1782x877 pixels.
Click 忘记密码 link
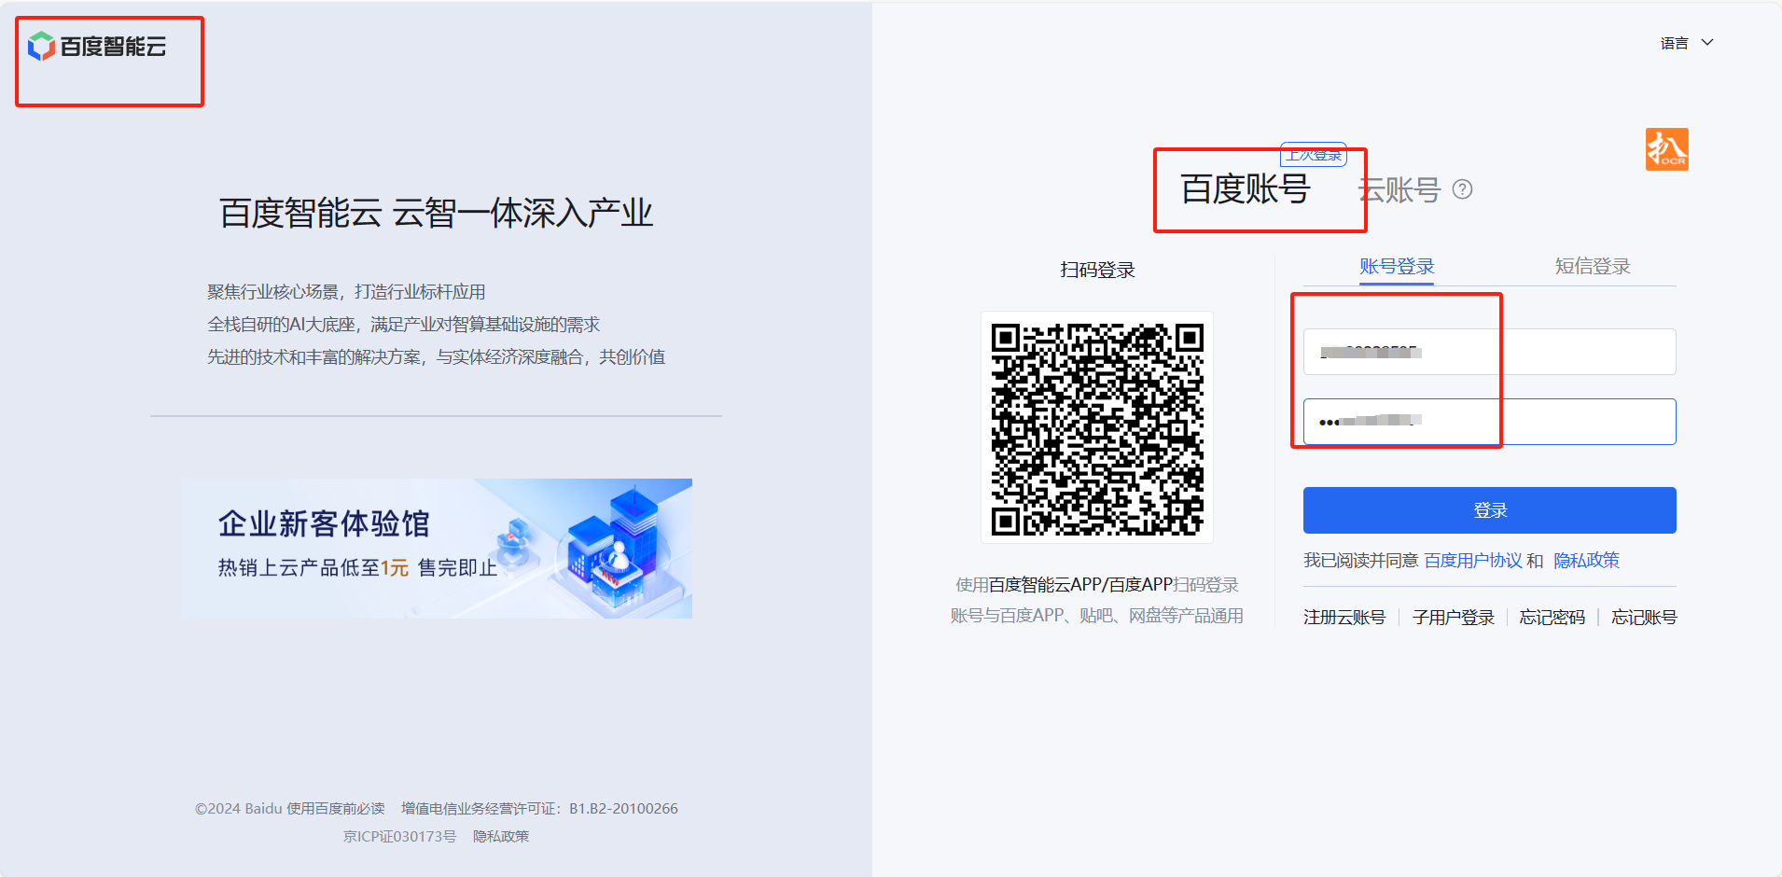click(1552, 618)
